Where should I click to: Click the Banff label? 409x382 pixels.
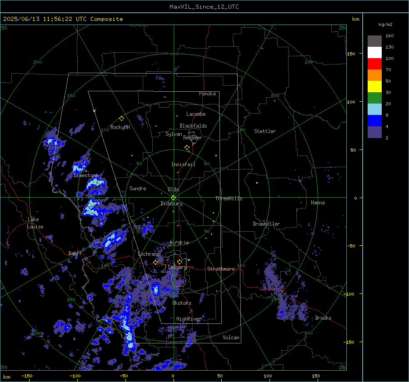click(75, 253)
